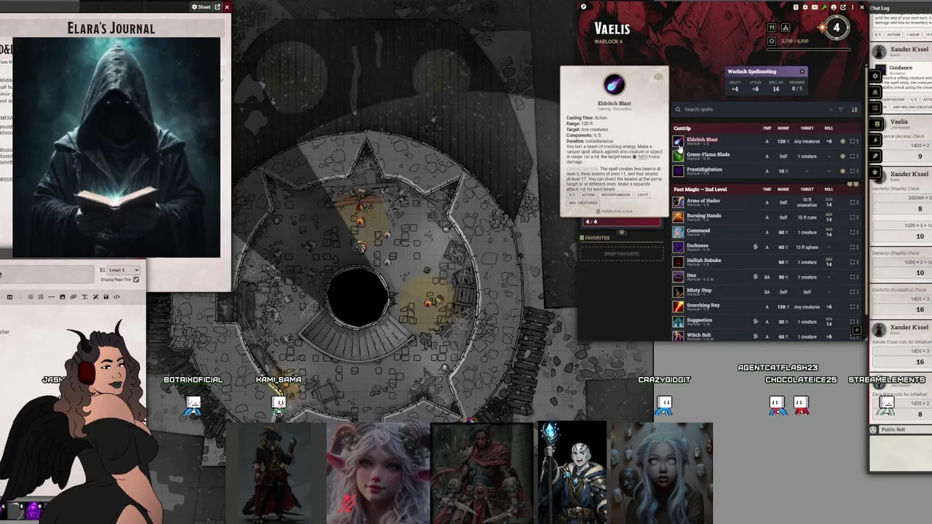The height and width of the screenshot is (524, 932).
Task: Switch to the Biography tab feather icon
Action: point(875,156)
